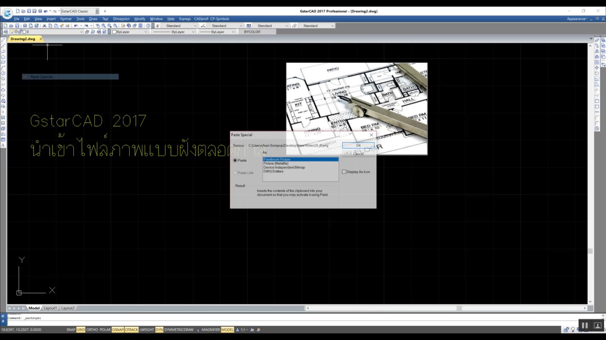Expand the dimension style Standard dropdown
The height and width of the screenshot is (340, 606).
(x=241, y=25)
